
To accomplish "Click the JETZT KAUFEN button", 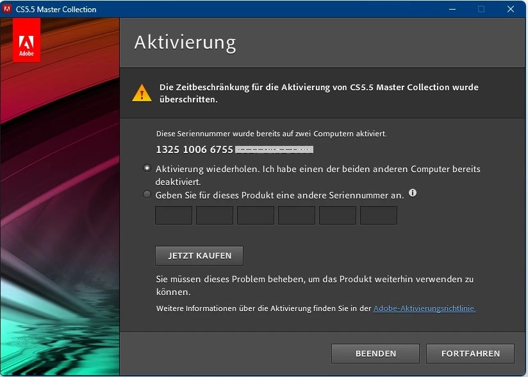I will (x=199, y=256).
